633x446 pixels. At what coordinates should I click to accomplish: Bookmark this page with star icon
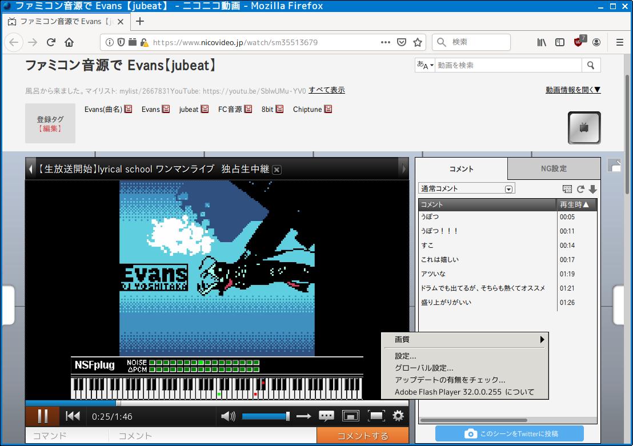tap(418, 42)
